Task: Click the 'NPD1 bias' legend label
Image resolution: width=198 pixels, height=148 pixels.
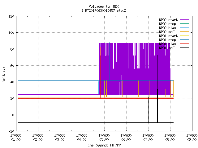Action: point(167,44)
